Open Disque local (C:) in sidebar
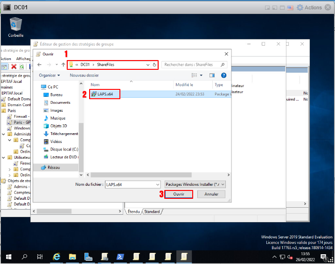This screenshot has height=264, width=335. pyautogui.click(x=64, y=149)
